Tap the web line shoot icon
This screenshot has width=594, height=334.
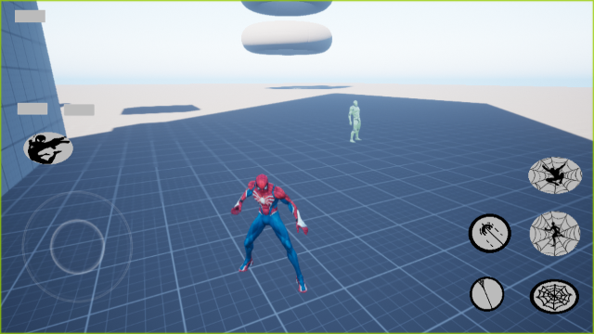pos(486,294)
